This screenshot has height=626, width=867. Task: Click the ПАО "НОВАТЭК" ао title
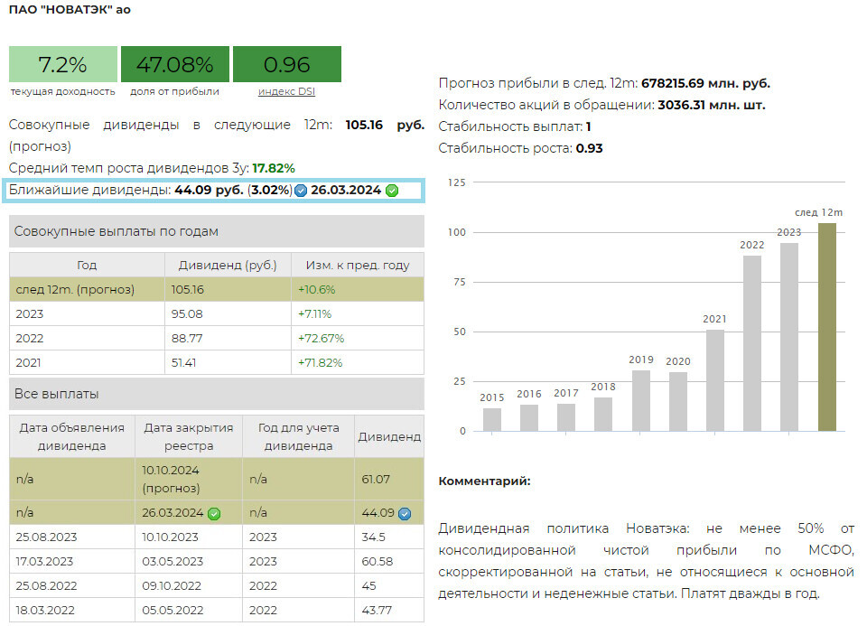[x=70, y=10]
